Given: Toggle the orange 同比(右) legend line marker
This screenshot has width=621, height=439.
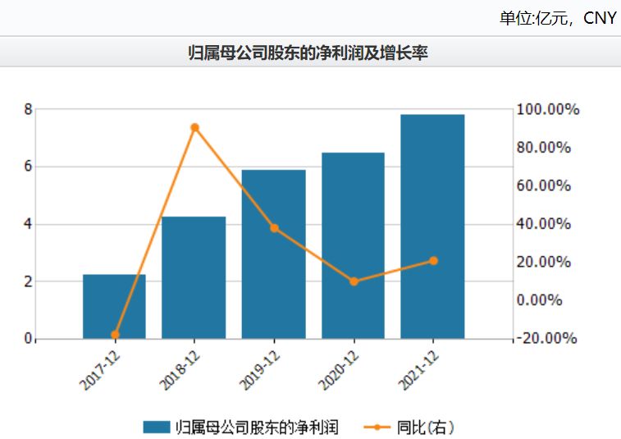Looking at the screenshot, I should click(x=377, y=428).
